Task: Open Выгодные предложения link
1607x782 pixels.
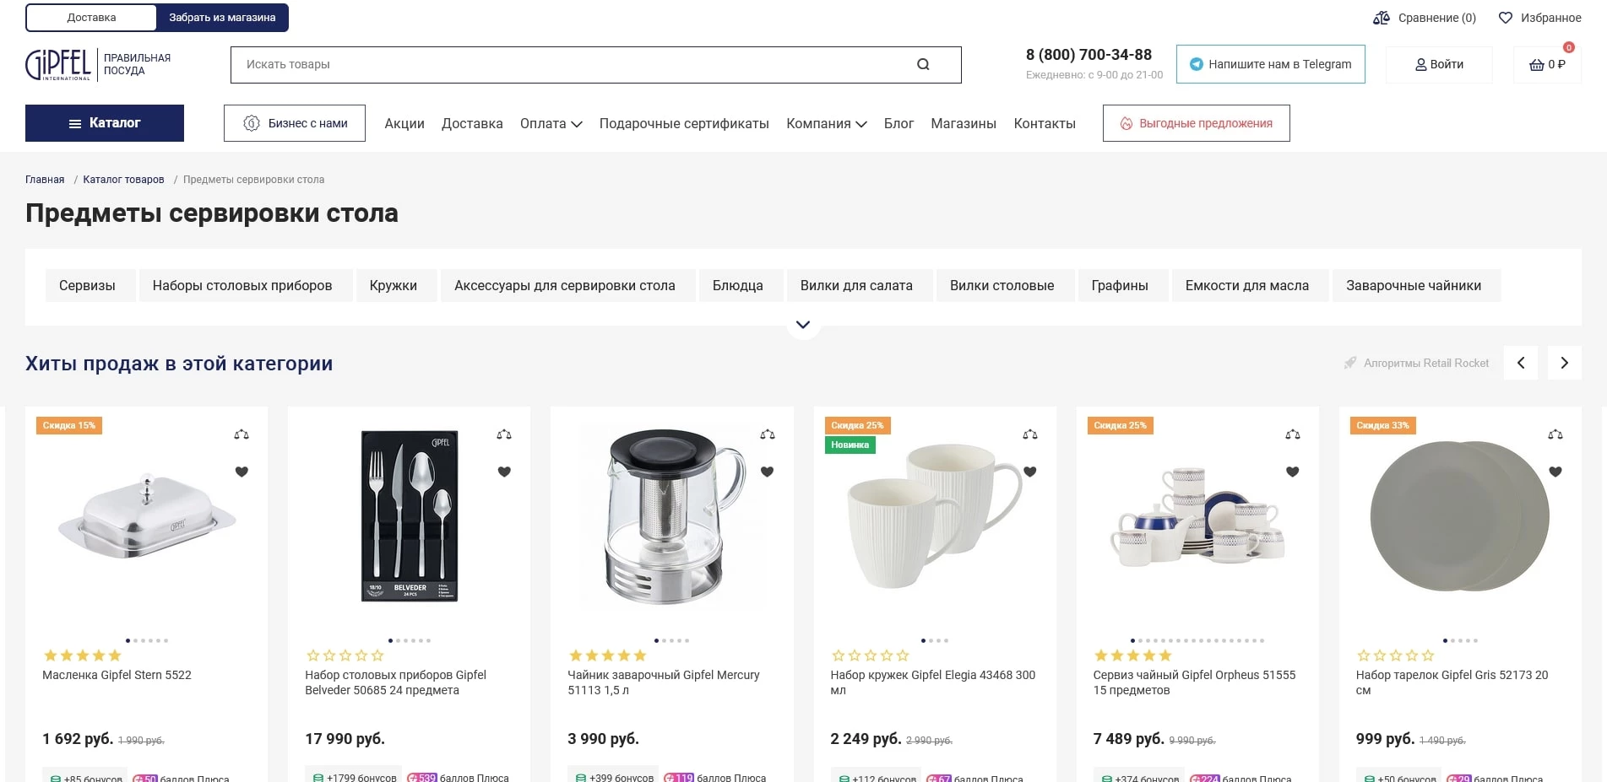Action: (x=1196, y=123)
